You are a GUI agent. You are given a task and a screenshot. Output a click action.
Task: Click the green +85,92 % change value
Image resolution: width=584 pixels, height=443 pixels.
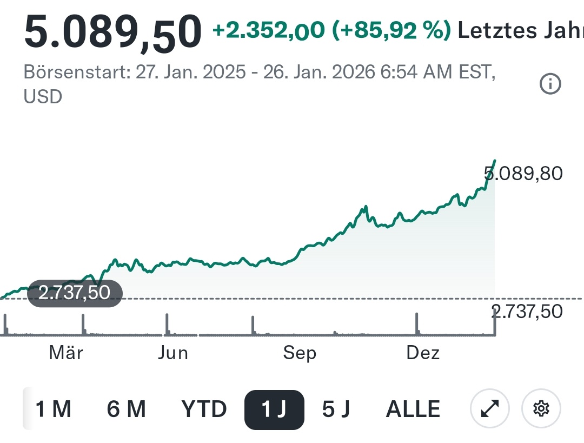pos(391,31)
